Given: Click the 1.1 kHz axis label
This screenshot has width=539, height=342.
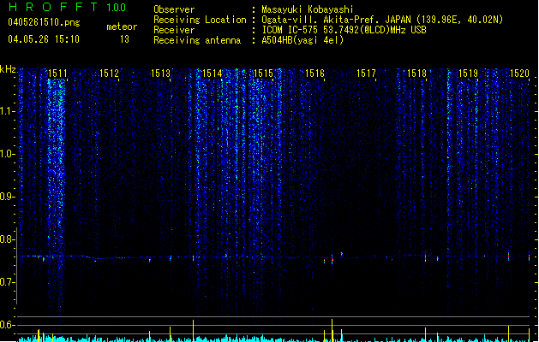Looking at the screenshot, I should pyautogui.click(x=7, y=111).
